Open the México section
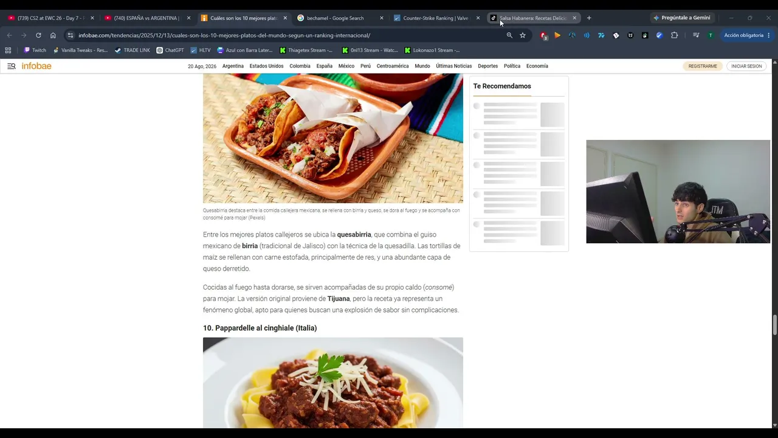 346,66
